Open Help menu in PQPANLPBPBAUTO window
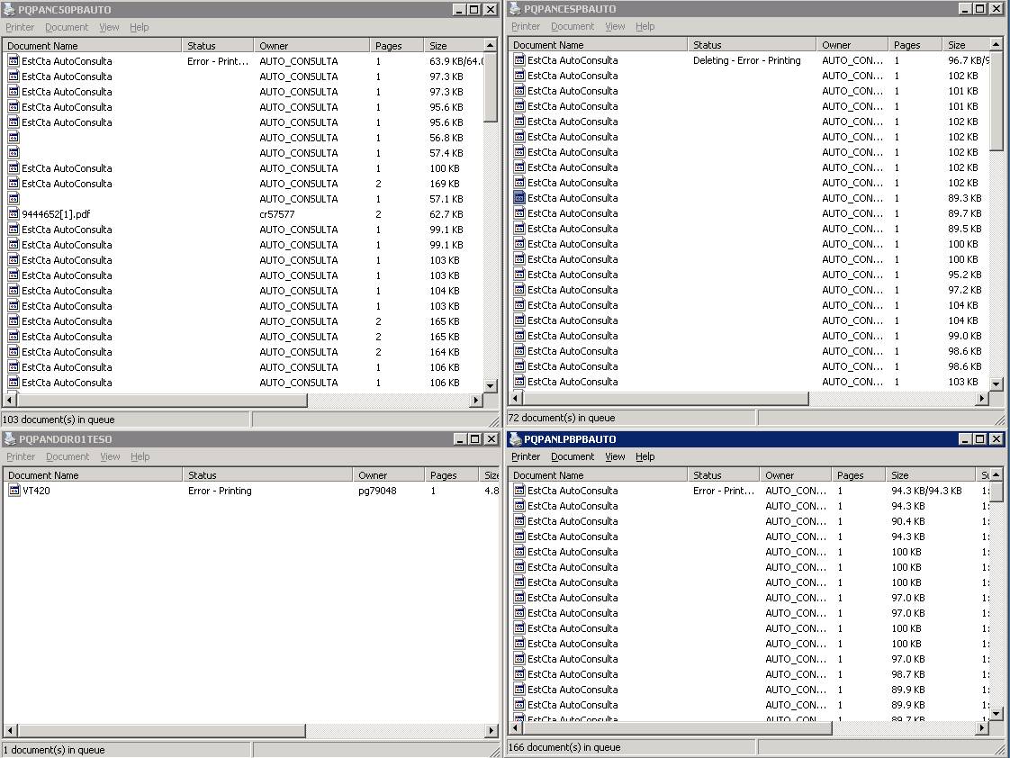Image resolution: width=1010 pixels, height=758 pixels. 645,456
